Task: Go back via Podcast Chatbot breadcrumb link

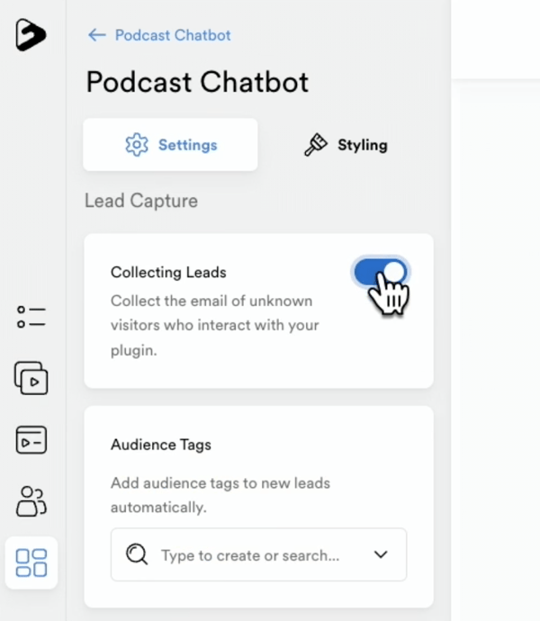Action: [x=173, y=35]
